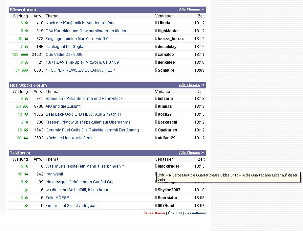Click the user status icon before HighMaster
The width and height of the screenshot is (303, 231).
(156, 31)
